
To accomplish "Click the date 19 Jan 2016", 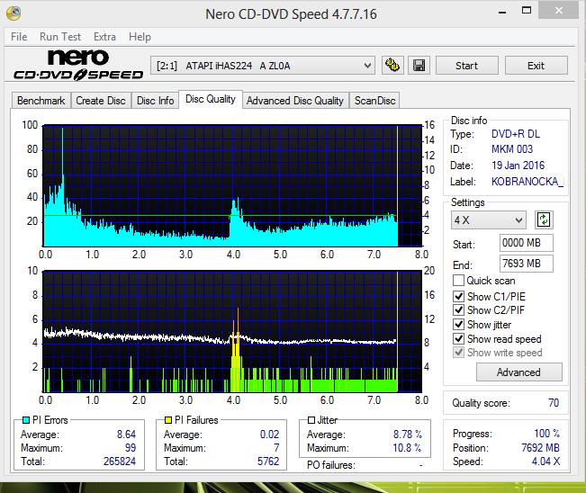I will pyautogui.click(x=518, y=165).
